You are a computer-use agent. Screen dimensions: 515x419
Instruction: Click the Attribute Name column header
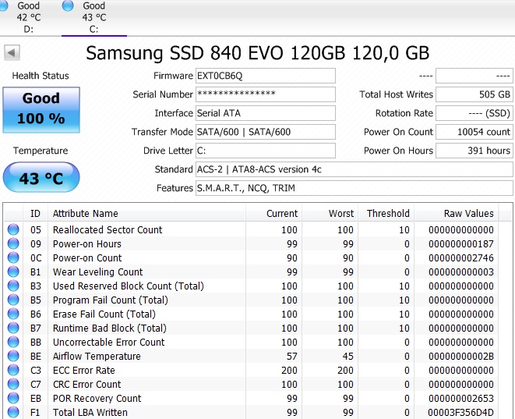pos(146,214)
